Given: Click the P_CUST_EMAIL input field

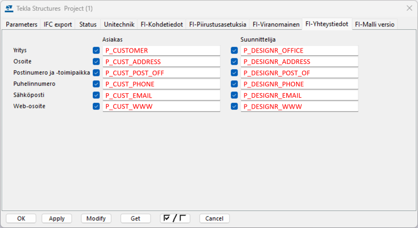Looking at the screenshot, I should [161, 95].
